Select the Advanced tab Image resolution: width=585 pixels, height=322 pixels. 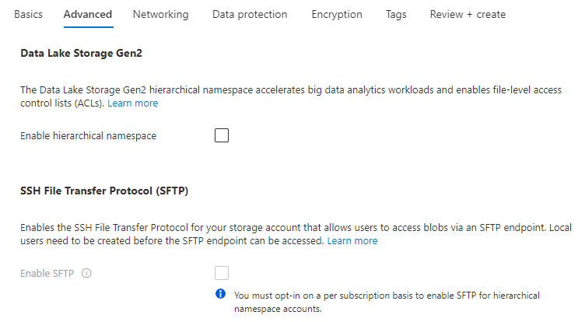88,14
